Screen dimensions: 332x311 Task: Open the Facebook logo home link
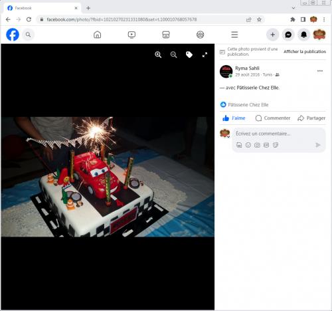13,35
